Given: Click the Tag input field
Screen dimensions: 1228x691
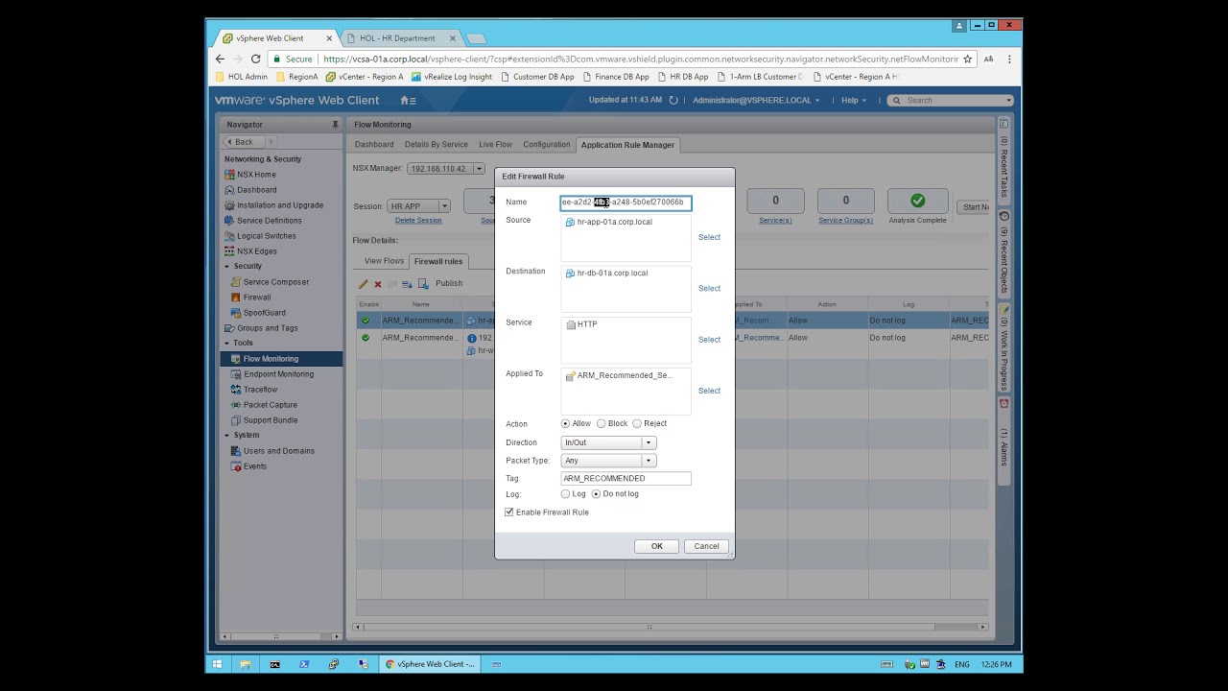Looking at the screenshot, I should 626,478.
